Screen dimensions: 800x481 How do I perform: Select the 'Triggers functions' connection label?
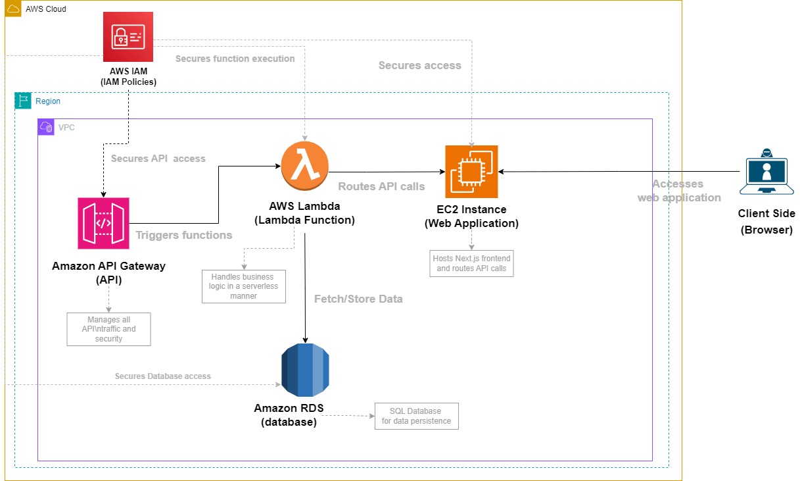[x=184, y=235]
